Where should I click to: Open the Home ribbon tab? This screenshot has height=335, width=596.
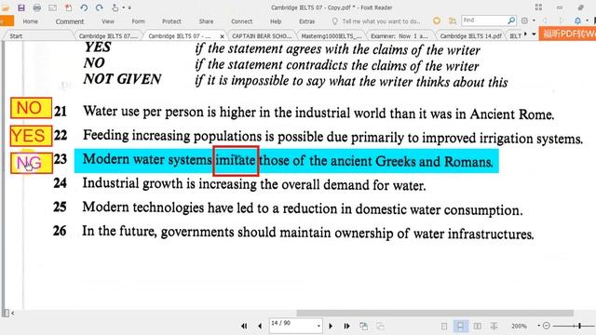coord(30,21)
